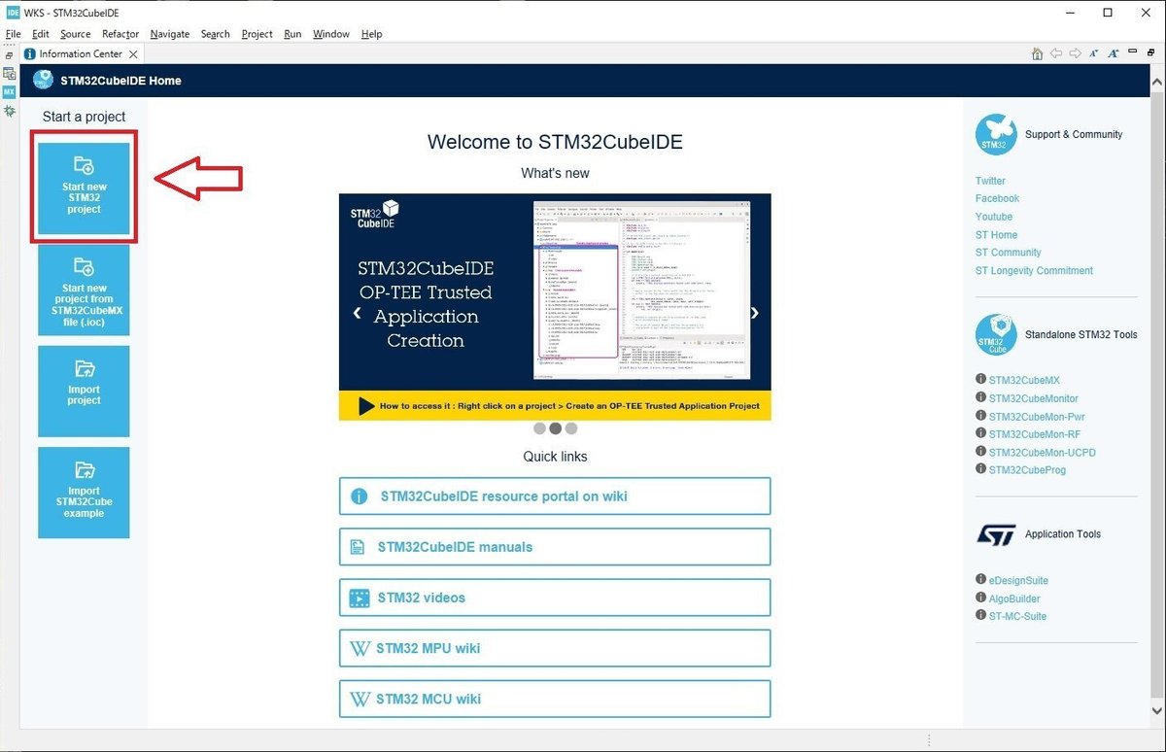The height and width of the screenshot is (752, 1166).
Task: Click play icon in the yellow How to access bar
Action: pyautogui.click(x=366, y=406)
